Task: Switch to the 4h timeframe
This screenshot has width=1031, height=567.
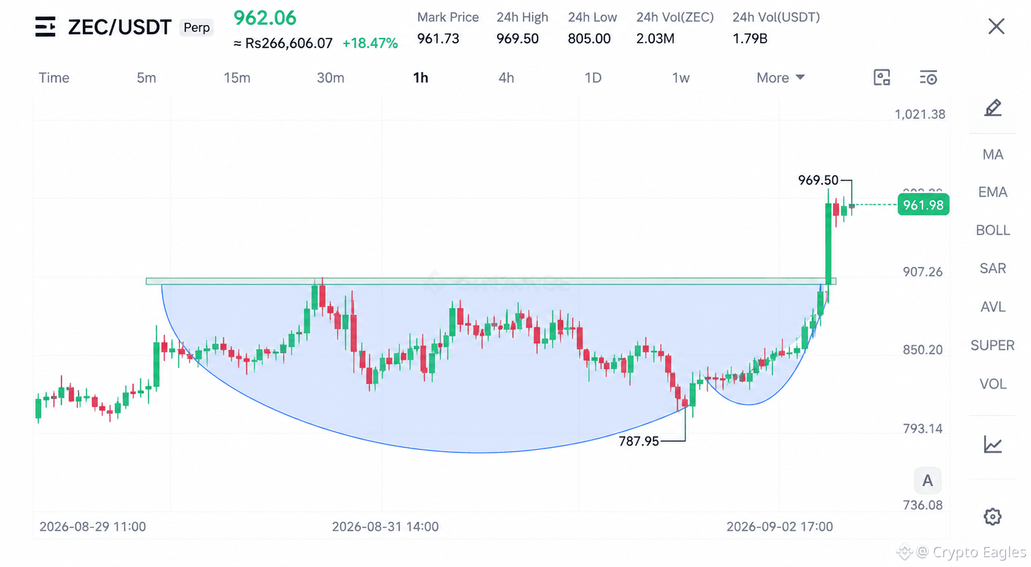Action: pos(506,78)
